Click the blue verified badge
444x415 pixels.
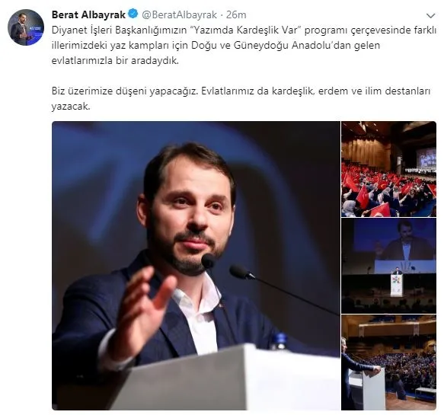133,14
